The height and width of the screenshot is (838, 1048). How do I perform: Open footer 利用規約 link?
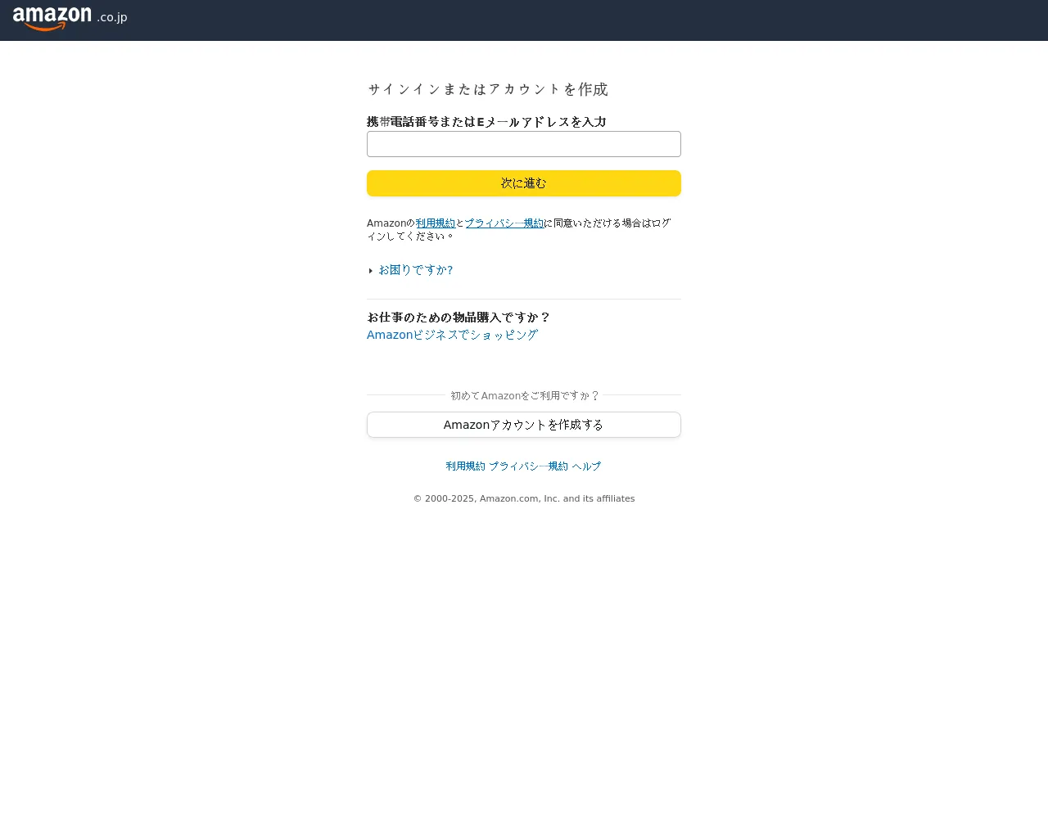(x=466, y=466)
